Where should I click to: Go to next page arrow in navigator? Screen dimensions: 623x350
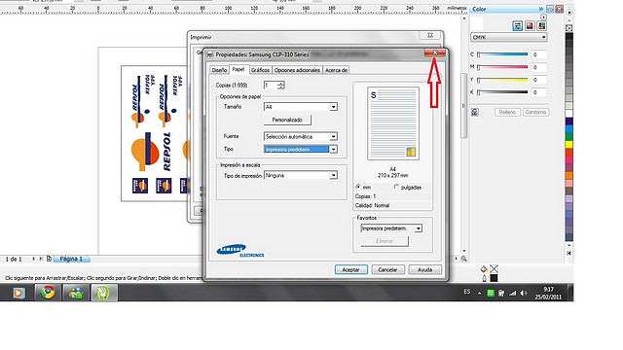click(33, 259)
